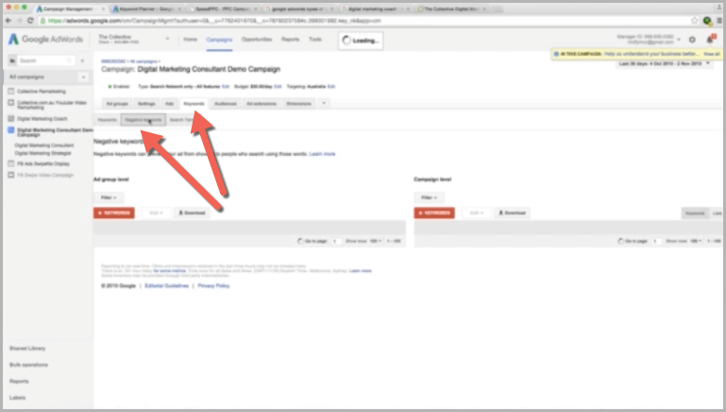Click the green extension icon in toolbar
Screen dimensions: 726x412
[x=707, y=21]
